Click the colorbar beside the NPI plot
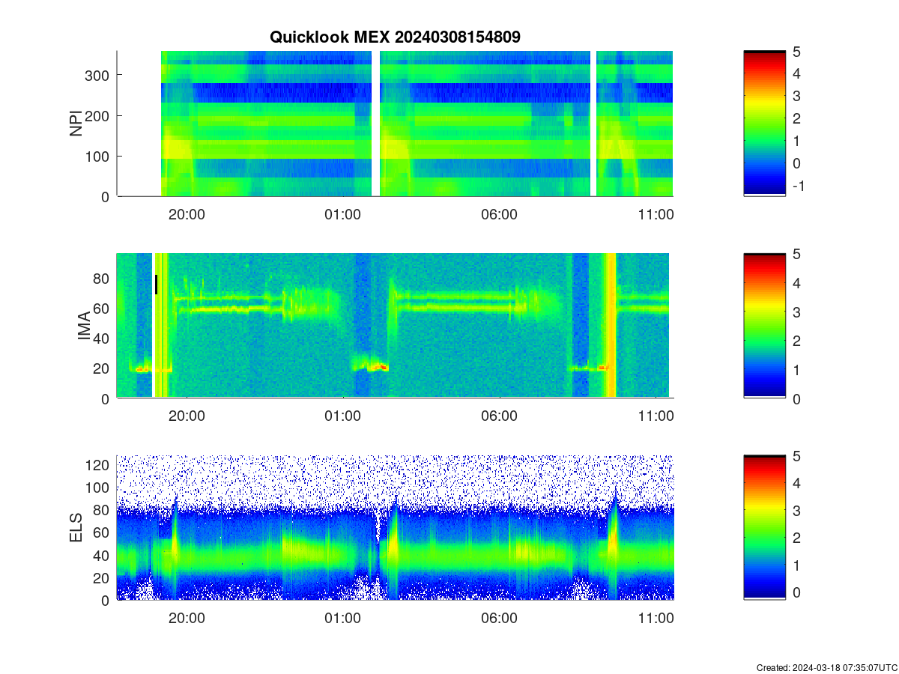Image resolution: width=899 pixels, height=674 pixels. pos(765,124)
